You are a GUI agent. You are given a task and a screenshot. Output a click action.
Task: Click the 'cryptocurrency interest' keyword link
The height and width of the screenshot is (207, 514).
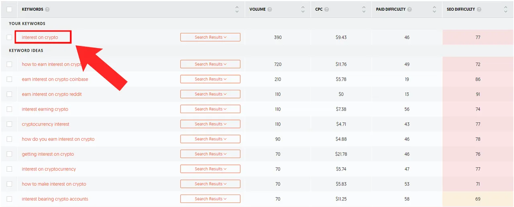tap(45, 124)
